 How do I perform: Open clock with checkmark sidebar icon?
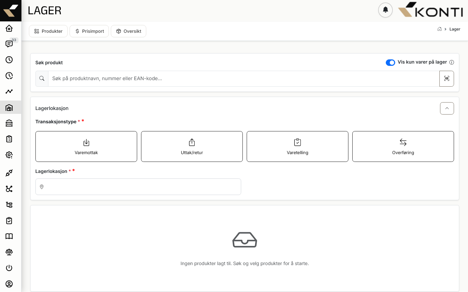click(x=9, y=76)
